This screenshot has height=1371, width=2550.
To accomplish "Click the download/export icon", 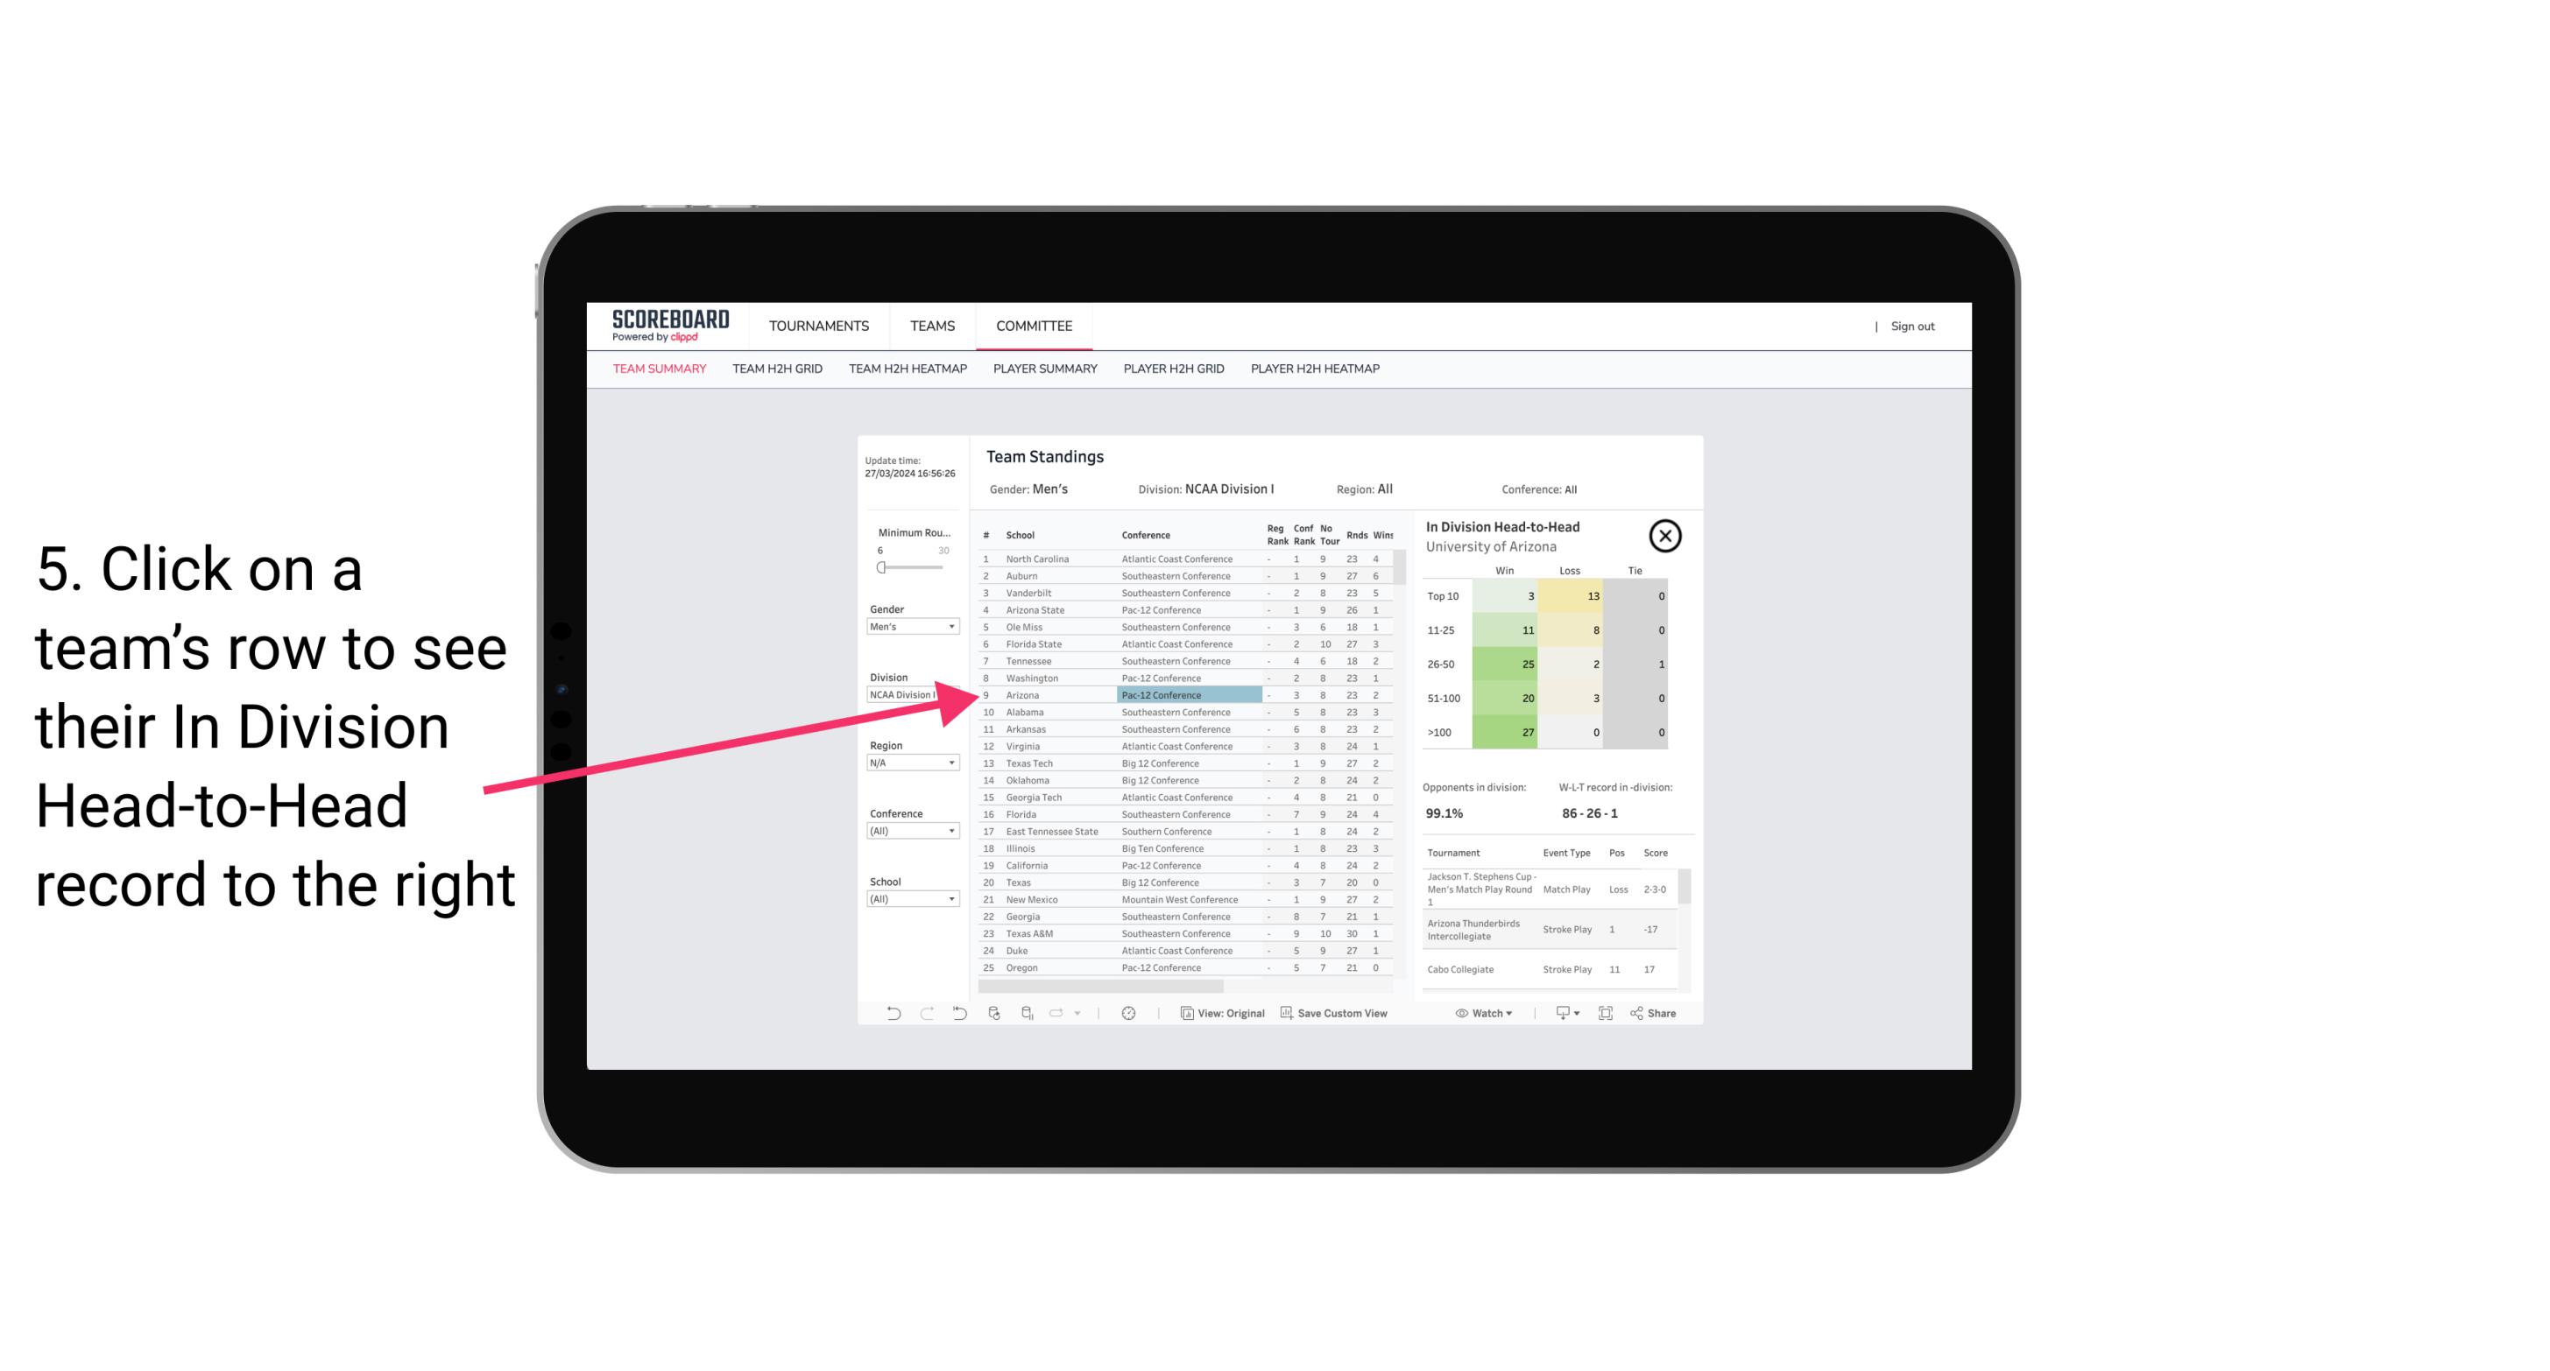I will pyautogui.click(x=1558, y=1013).
